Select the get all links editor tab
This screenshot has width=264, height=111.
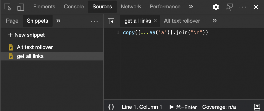tap(138, 21)
